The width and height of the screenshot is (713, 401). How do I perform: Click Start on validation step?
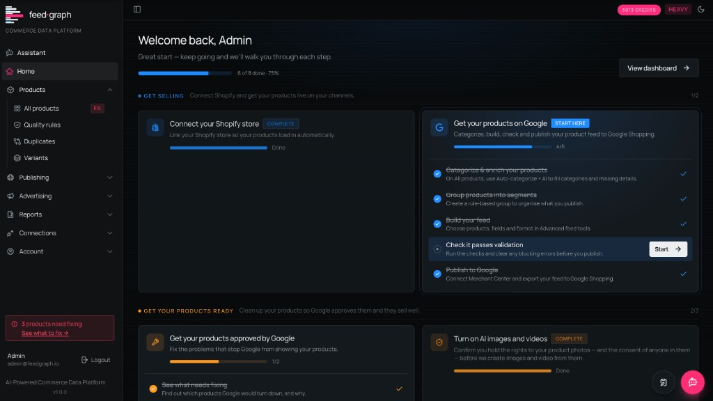668,249
